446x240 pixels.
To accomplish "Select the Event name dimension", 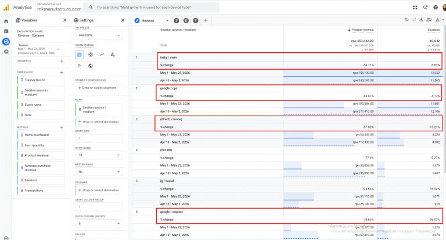I will [x=41, y=105].
